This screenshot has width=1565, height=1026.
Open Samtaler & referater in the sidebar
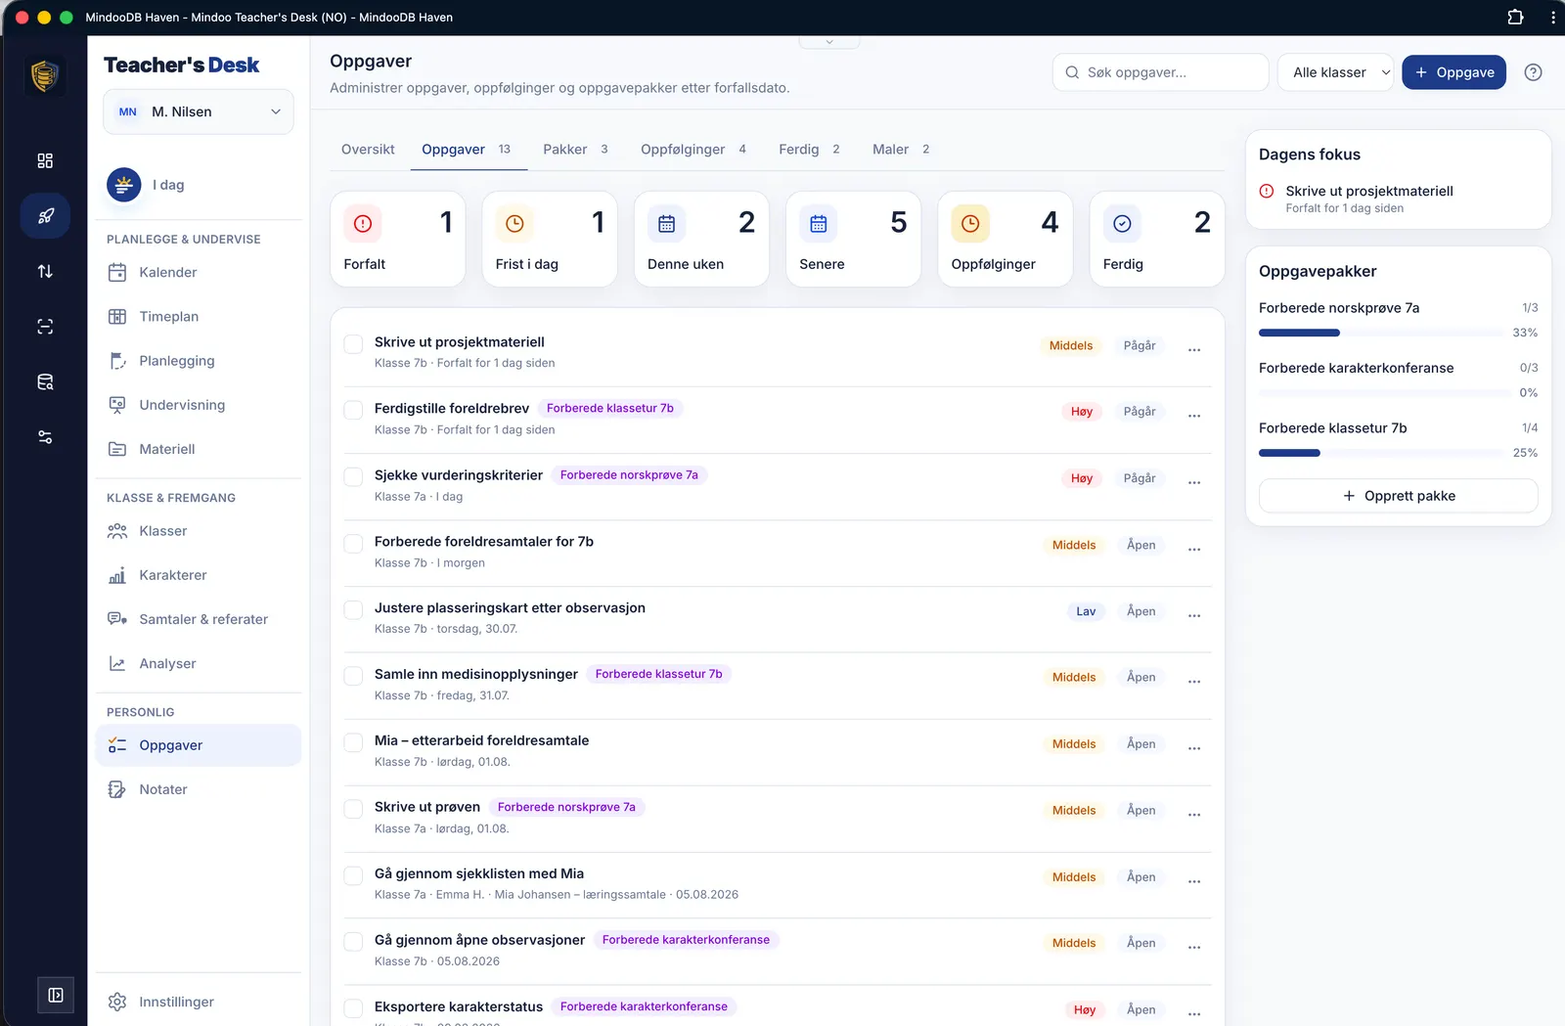click(x=199, y=619)
